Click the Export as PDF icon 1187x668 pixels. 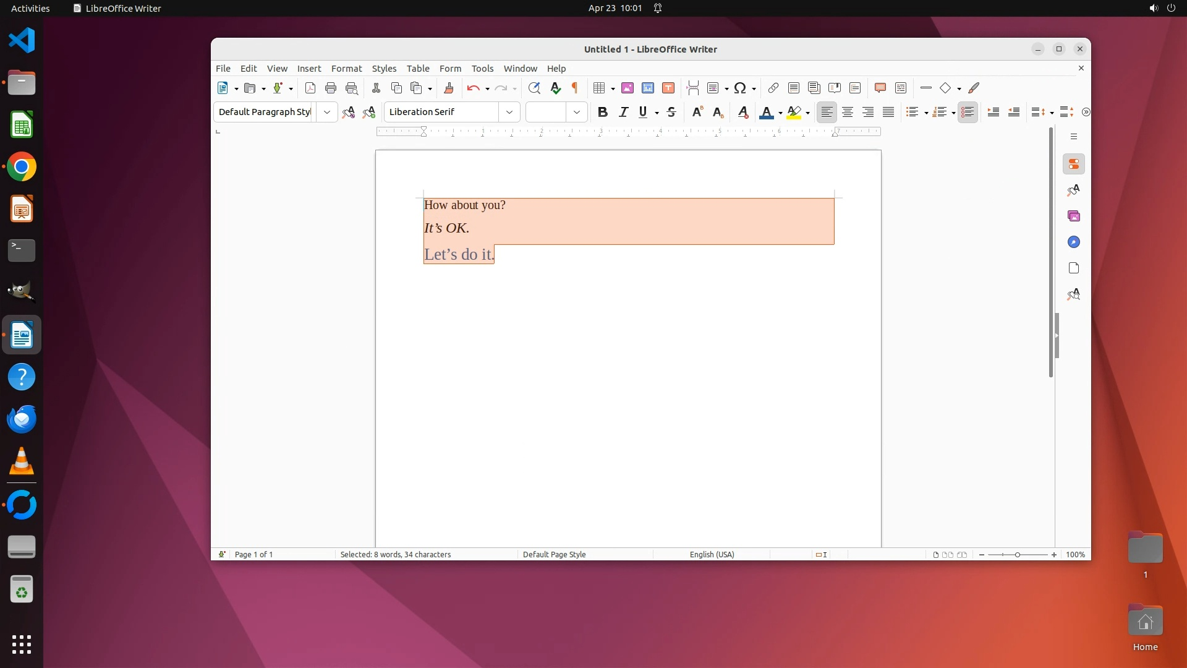coord(310,88)
